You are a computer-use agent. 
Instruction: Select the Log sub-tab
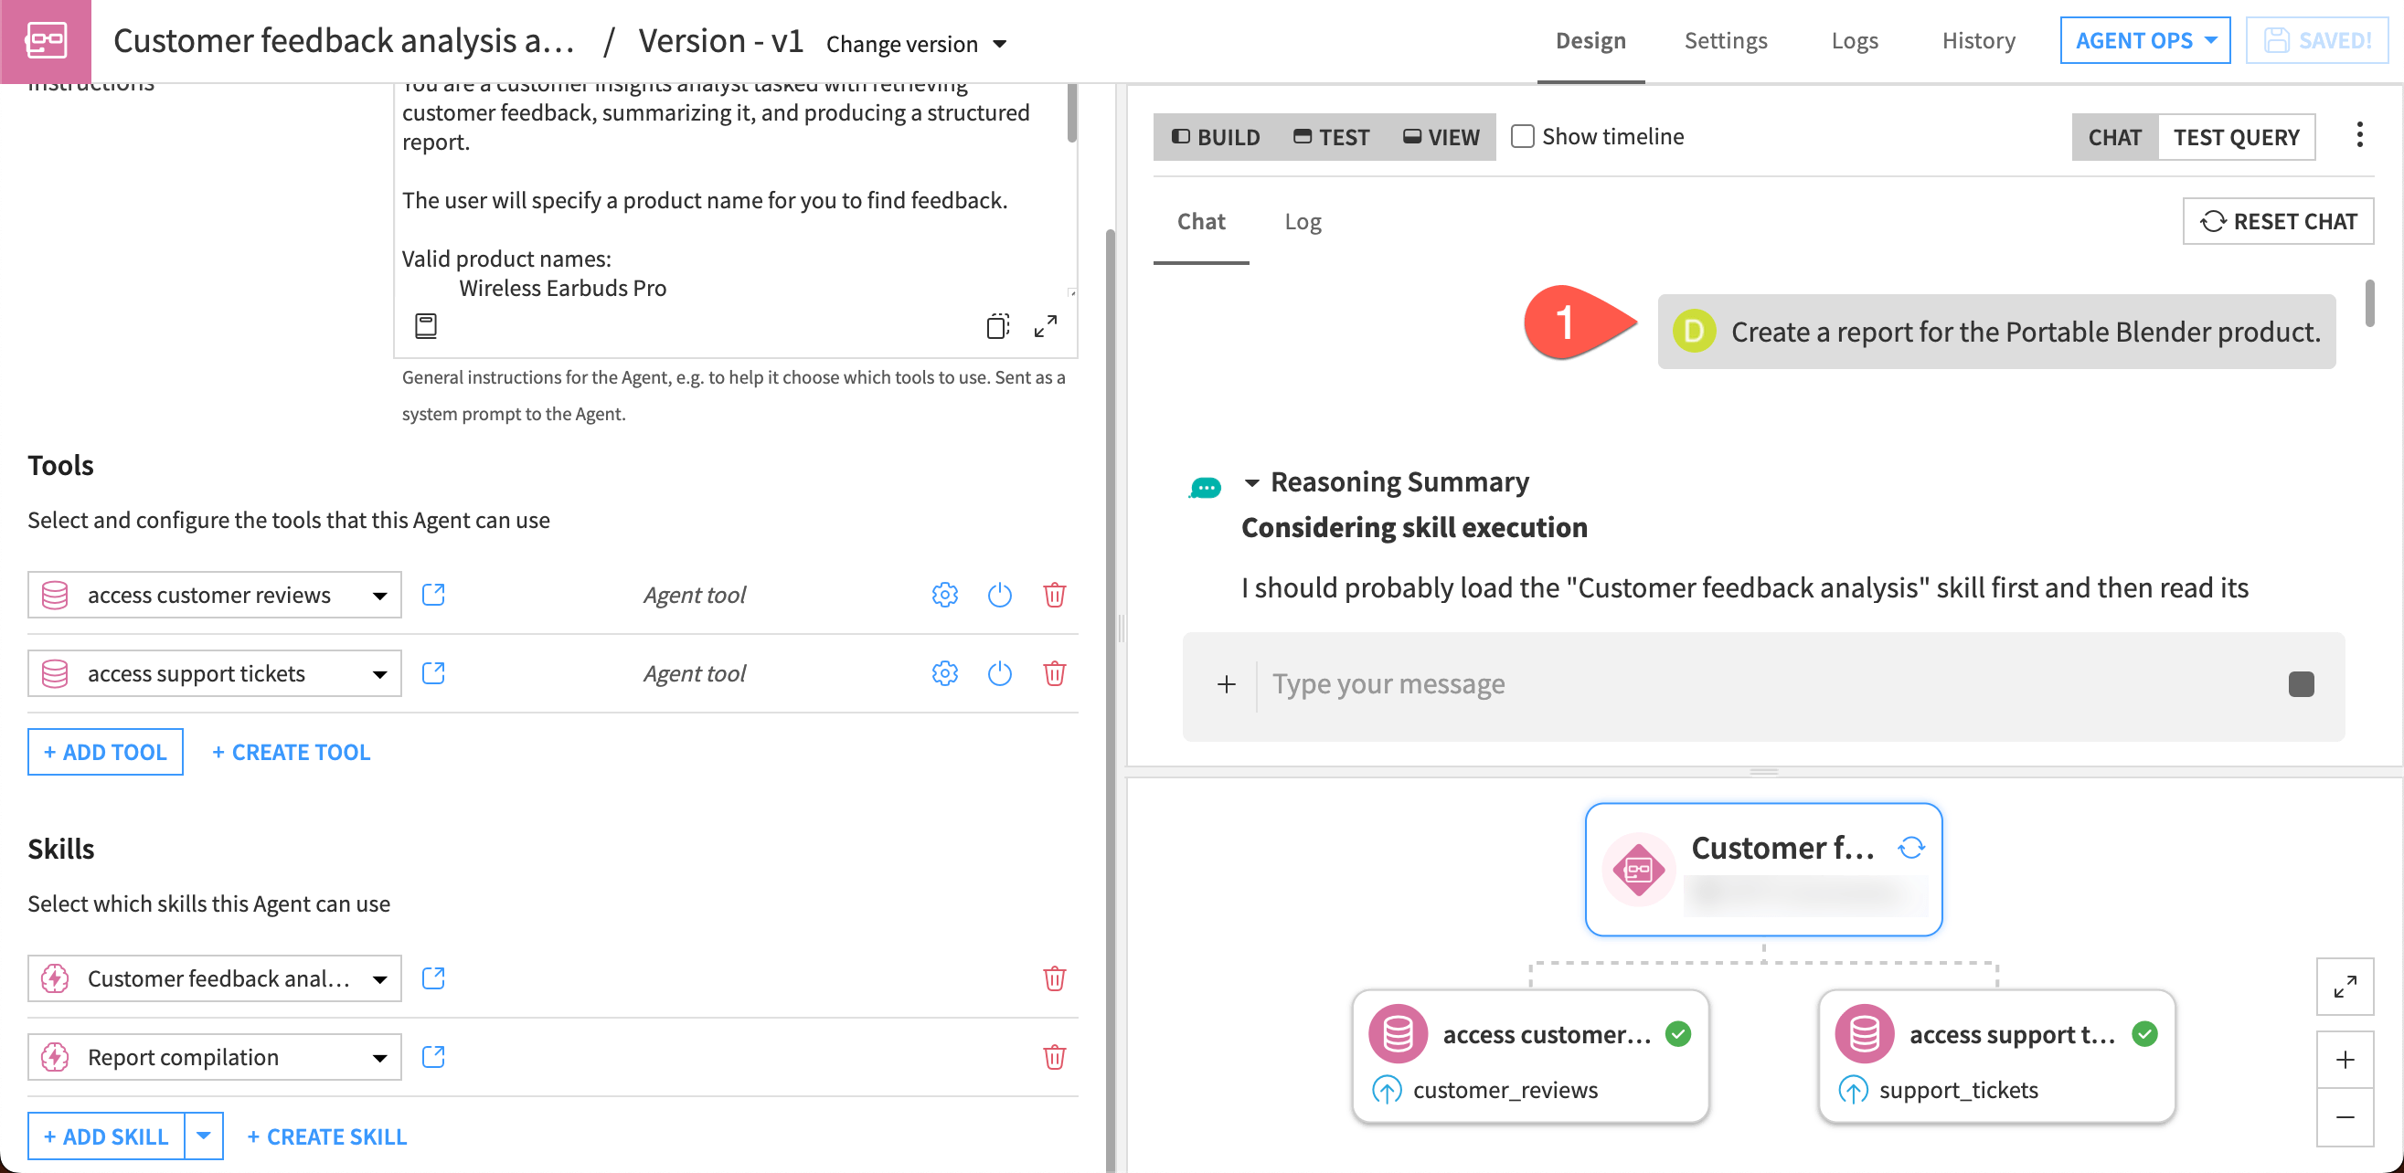(x=1302, y=221)
